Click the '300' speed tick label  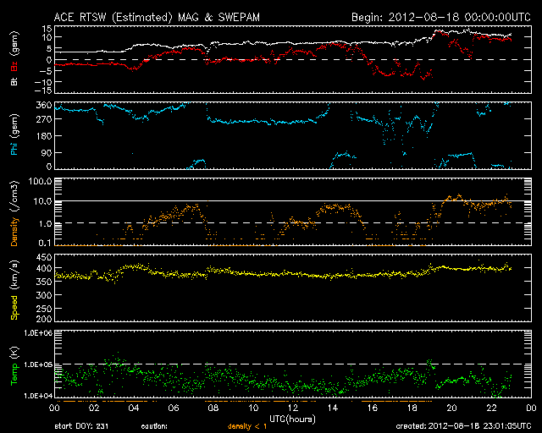(x=44, y=295)
